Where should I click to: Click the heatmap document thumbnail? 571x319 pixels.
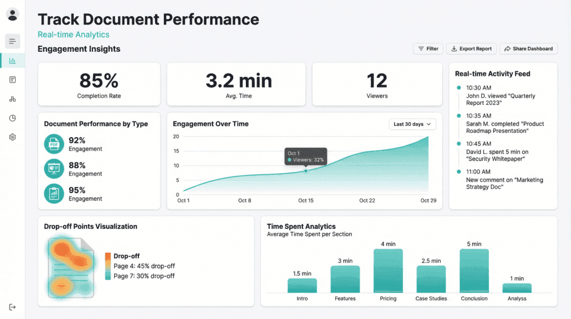(x=71, y=268)
